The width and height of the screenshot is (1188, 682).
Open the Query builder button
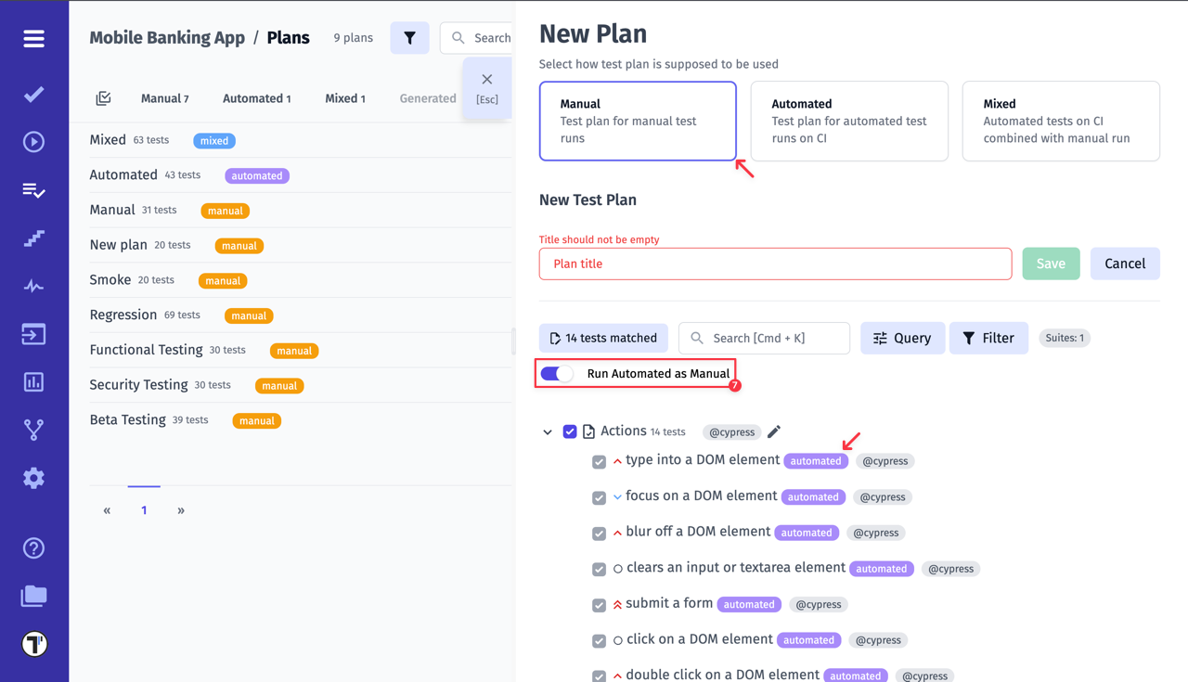(x=902, y=339)
